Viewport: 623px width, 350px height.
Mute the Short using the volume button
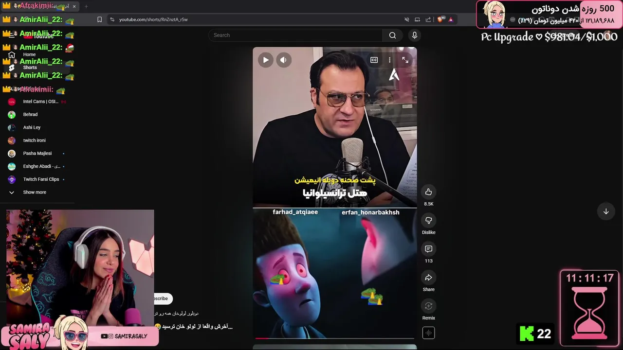pyautogui.click(x=284, y=60)
